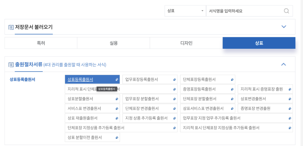The width and height of the screenshot is (303, 146).
Task: Click the pencil icon beside 상표등록출원서
Action: 117,80
